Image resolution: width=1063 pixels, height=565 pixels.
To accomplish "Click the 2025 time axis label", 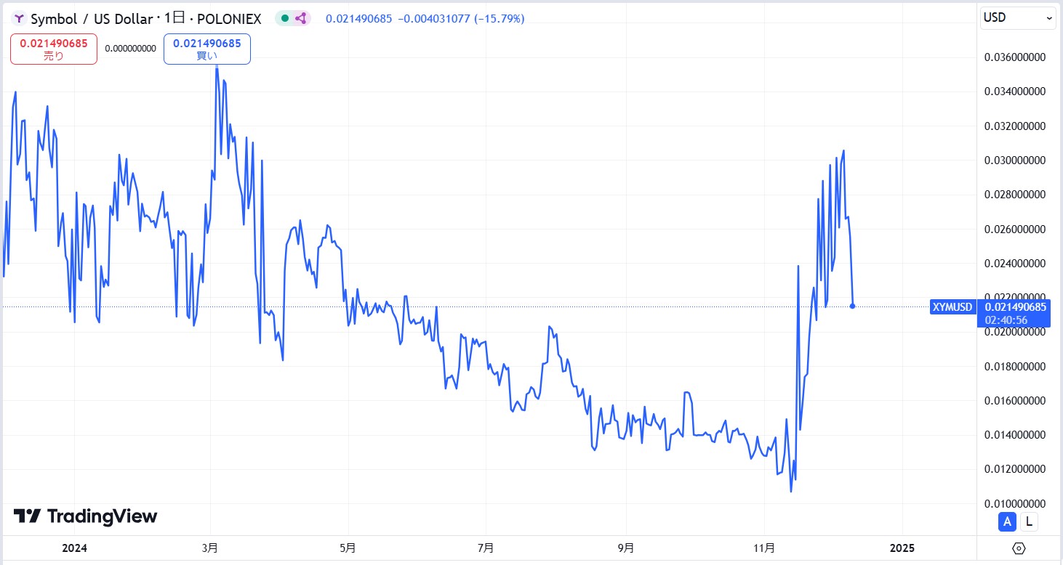I will (902, 548).
